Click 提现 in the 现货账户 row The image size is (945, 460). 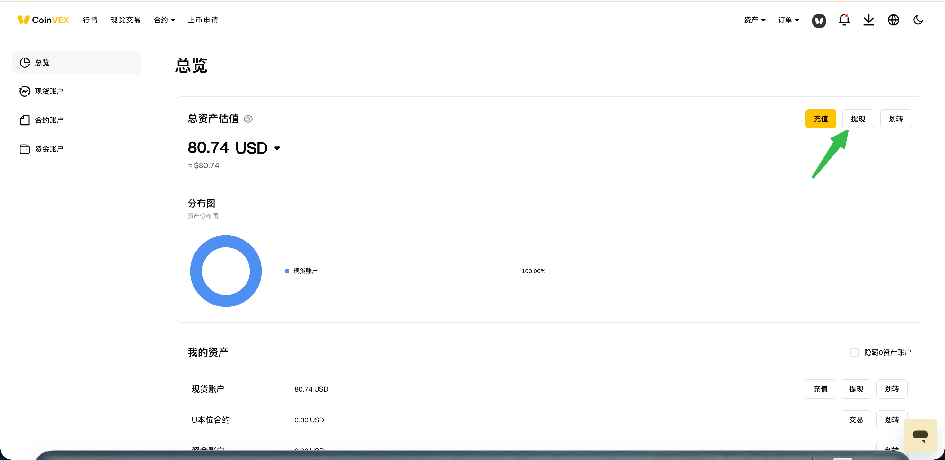point(856,389)
